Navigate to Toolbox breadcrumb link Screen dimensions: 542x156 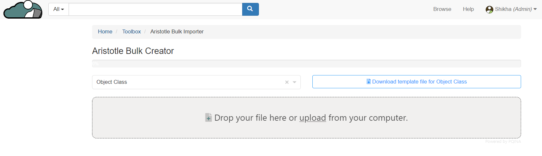[131, 31]
